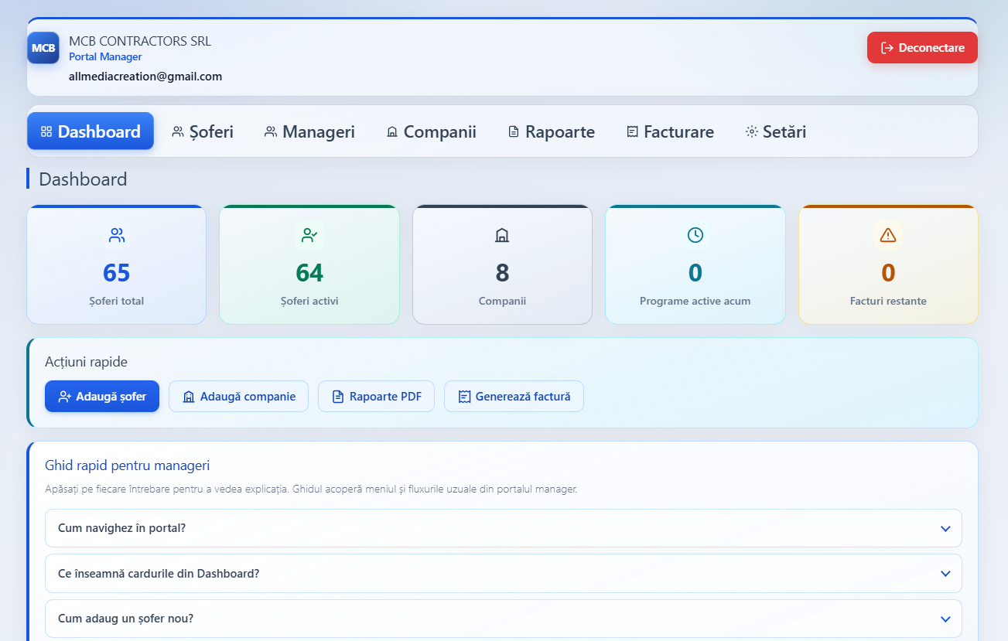Click the warning triangle on Facturi restante card
This screenshot has width=1008, height=641.
click(x=888, y=235)
